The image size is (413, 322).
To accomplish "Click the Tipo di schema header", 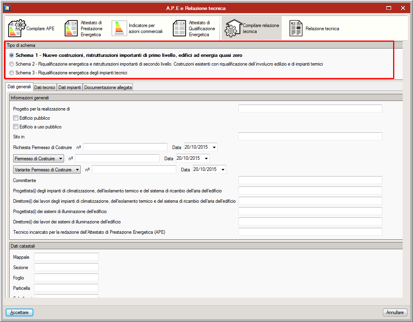I will pos(203,45).
